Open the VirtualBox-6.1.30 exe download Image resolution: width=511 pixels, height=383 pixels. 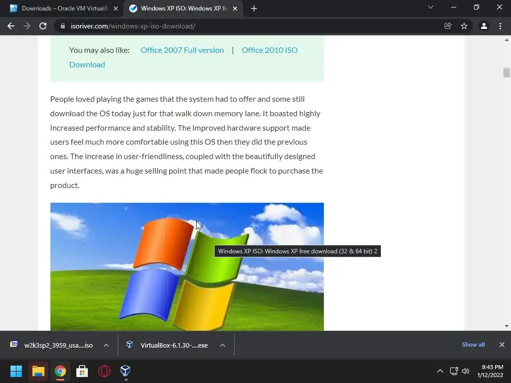[x=168, y=345]
